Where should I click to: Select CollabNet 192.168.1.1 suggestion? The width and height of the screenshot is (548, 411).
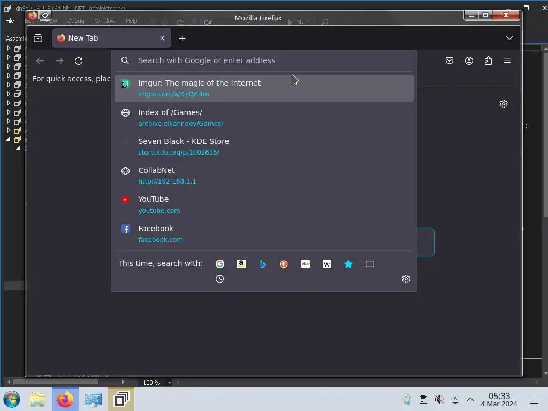point(264,176)
